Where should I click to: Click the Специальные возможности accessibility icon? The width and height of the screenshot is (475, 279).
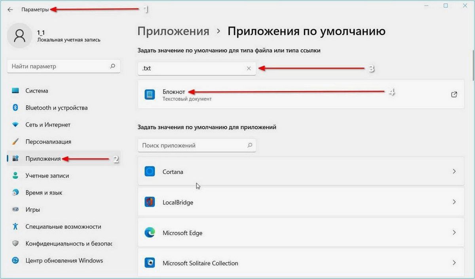tap(15, 227)
